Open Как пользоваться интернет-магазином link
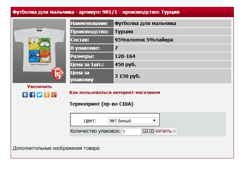 click(115, 93)
